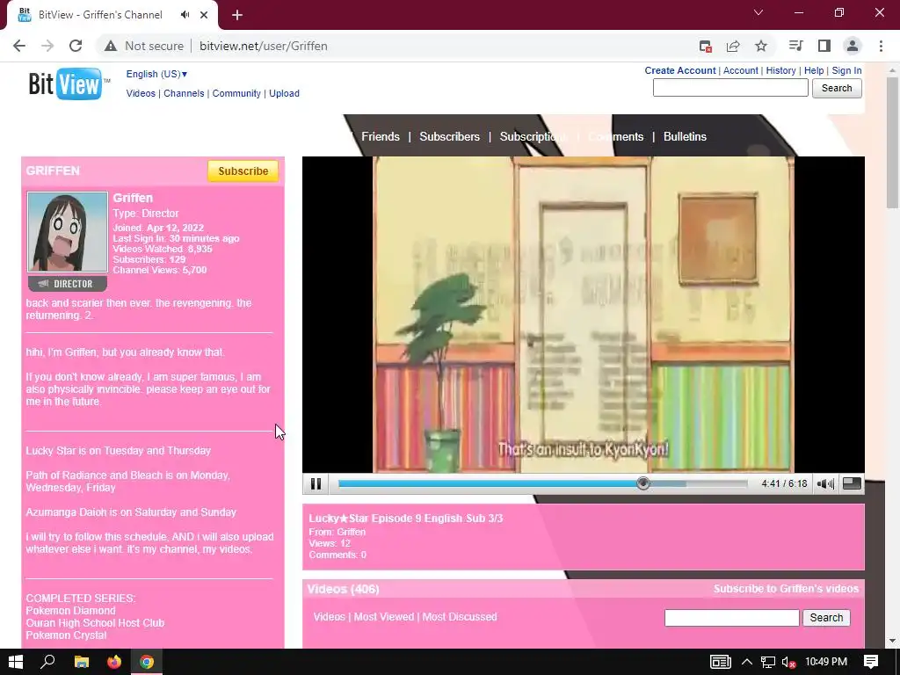Focus the channel videos search field
This screenshot has height=675, width=900.
[731, 618]
